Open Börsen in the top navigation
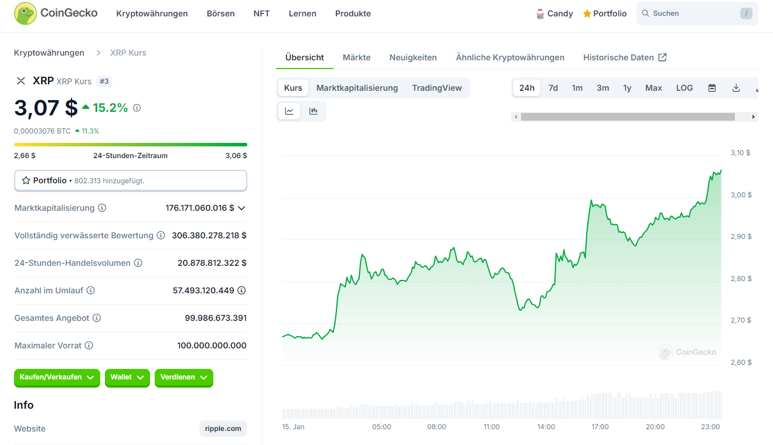The image size is (773, 445). click(220, 13)
